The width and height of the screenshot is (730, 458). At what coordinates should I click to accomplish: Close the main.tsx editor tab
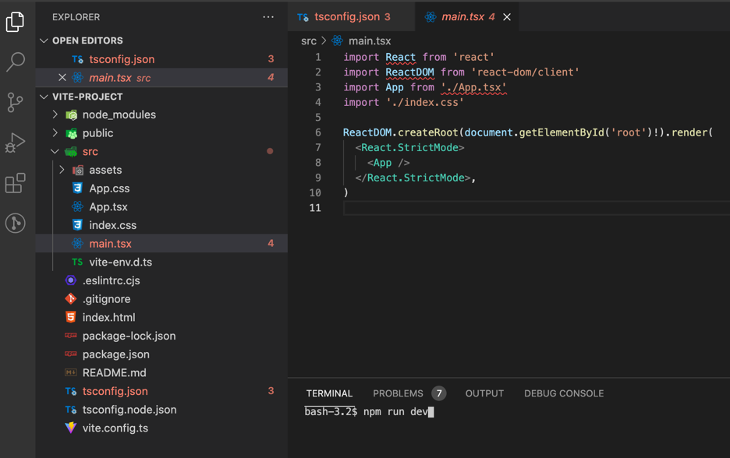pos(507,17)
